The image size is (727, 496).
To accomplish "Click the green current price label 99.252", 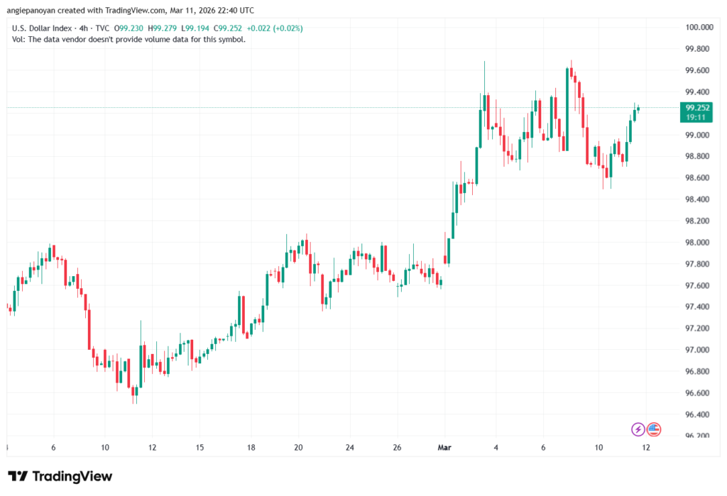I will coord(695,108).
